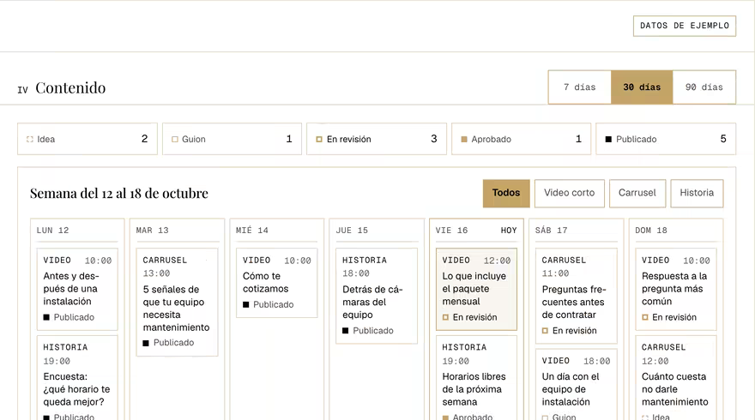Click Publicado icon on '5 señales' card
The width and height of the screenshot is (755, 420).
146,343
